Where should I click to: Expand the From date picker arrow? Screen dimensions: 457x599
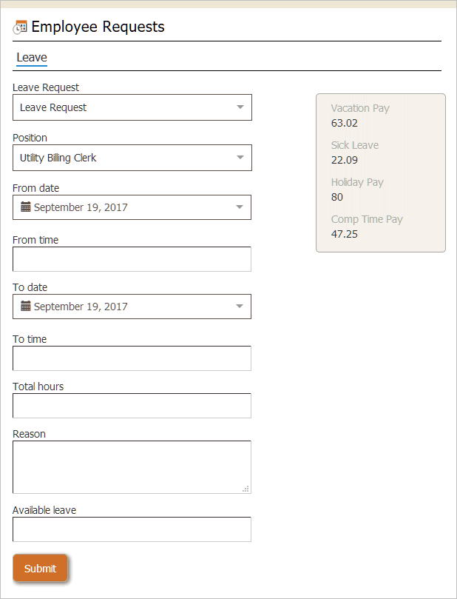click(x=239, y=207)
